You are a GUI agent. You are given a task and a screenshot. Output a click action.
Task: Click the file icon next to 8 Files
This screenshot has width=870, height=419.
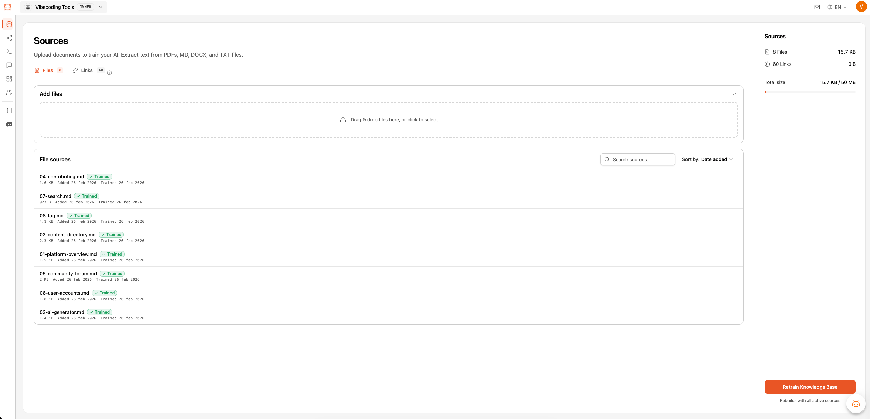pyautogui.click(x=767, y=52)
